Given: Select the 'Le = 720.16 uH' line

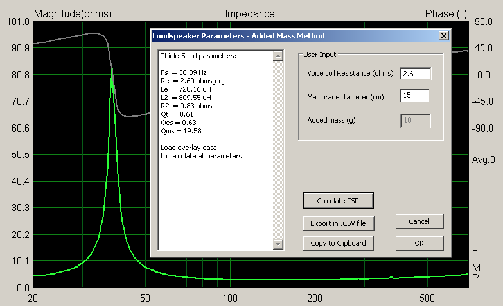Looking at the screenshot, I should point(186,89).
